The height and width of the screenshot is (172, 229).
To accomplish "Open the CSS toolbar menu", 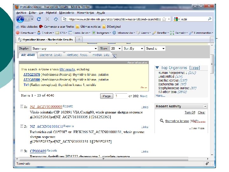I will 61,33.
